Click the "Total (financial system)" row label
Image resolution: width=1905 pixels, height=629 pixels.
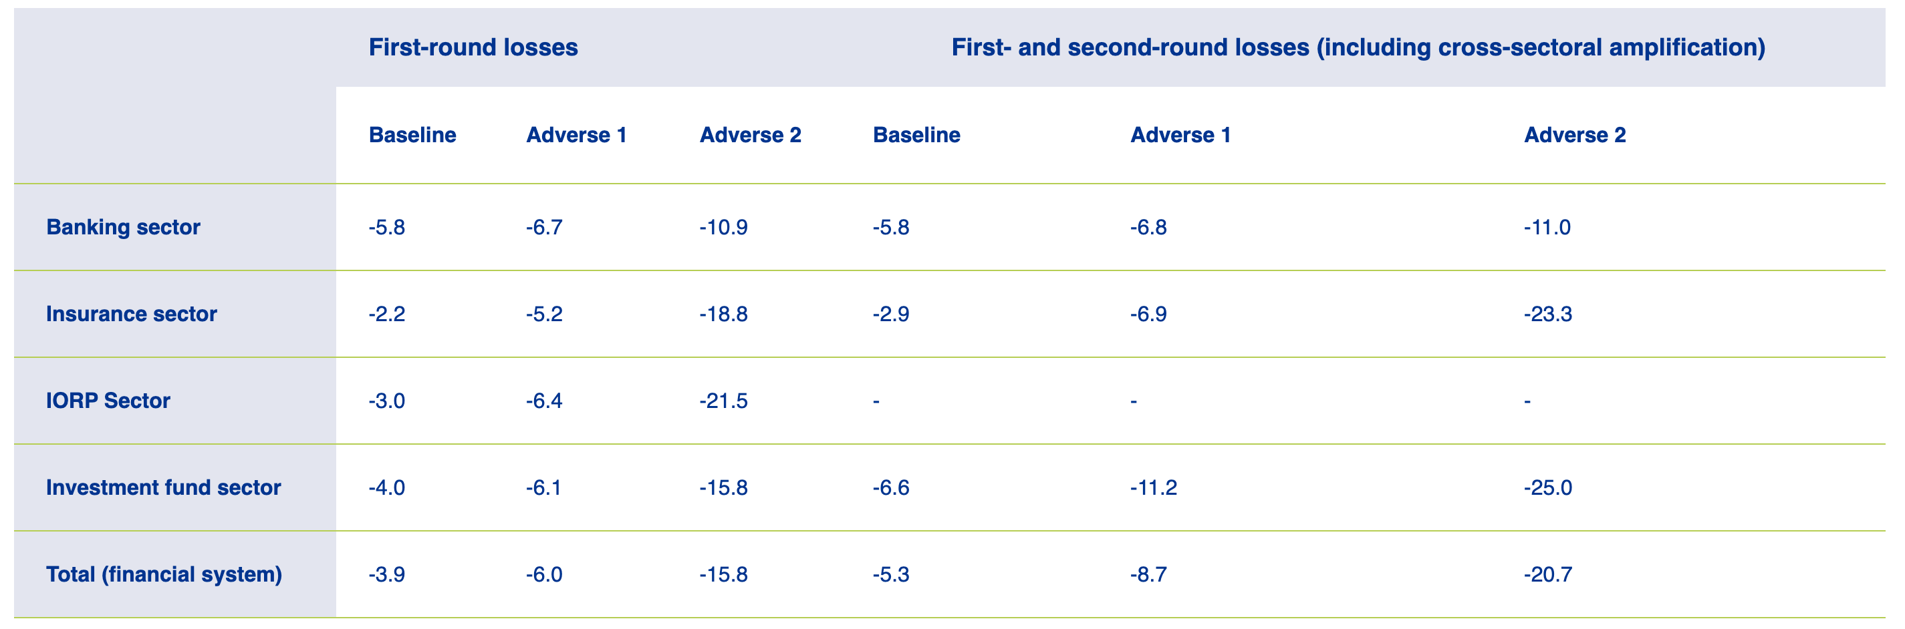pos(164,574)
